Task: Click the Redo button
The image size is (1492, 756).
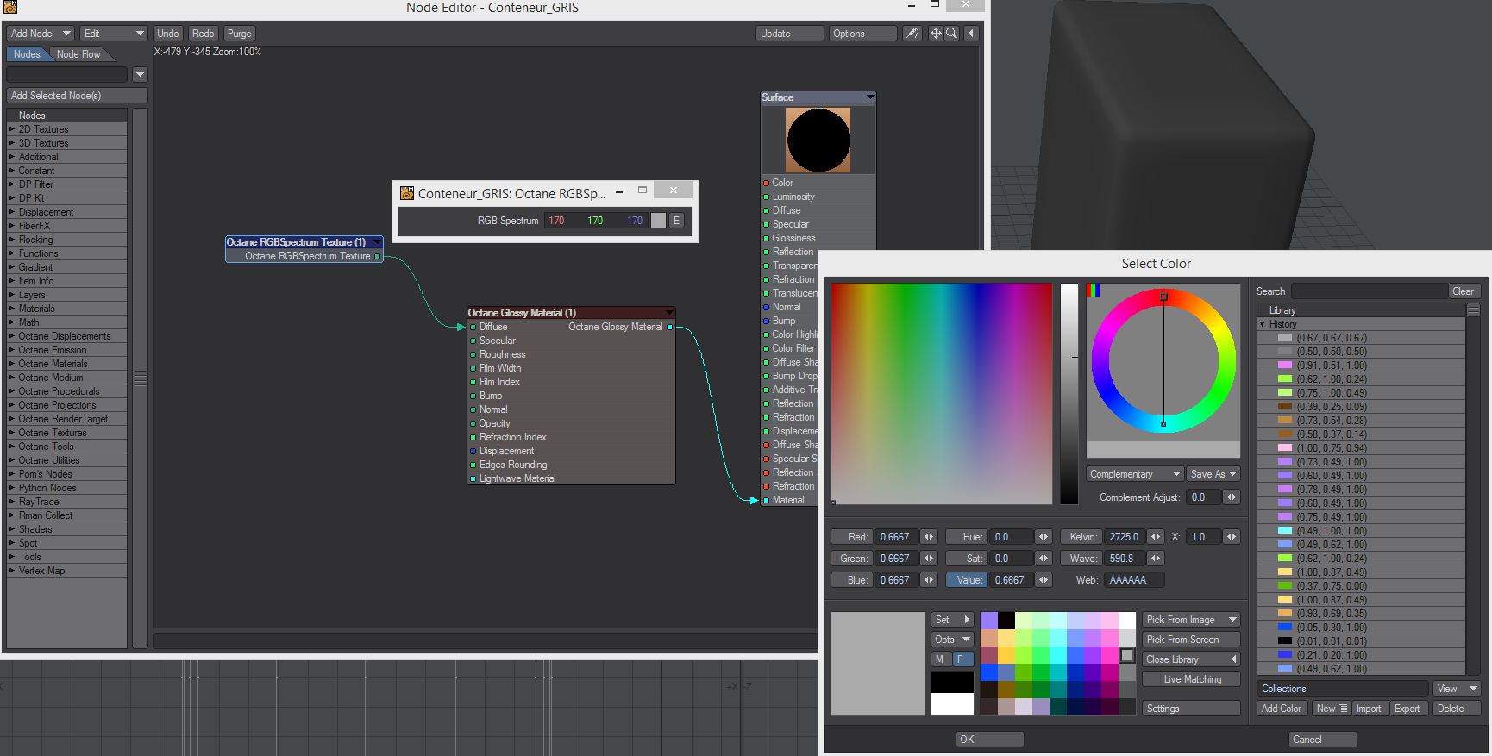Action: 204,34
